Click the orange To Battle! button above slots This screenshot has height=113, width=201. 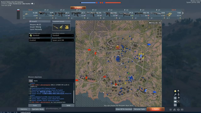pos(78,8)
